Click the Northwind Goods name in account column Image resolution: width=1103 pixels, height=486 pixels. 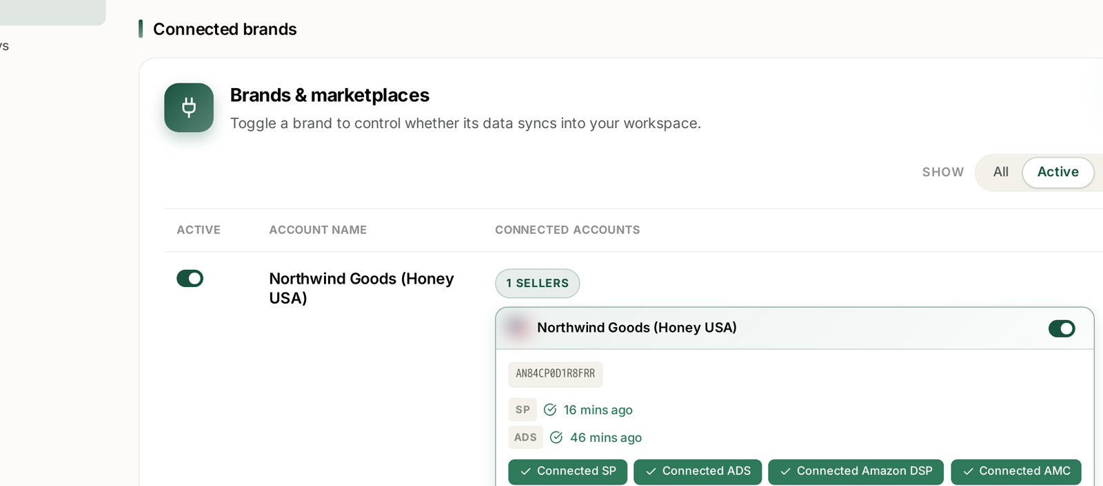[361, 288]
